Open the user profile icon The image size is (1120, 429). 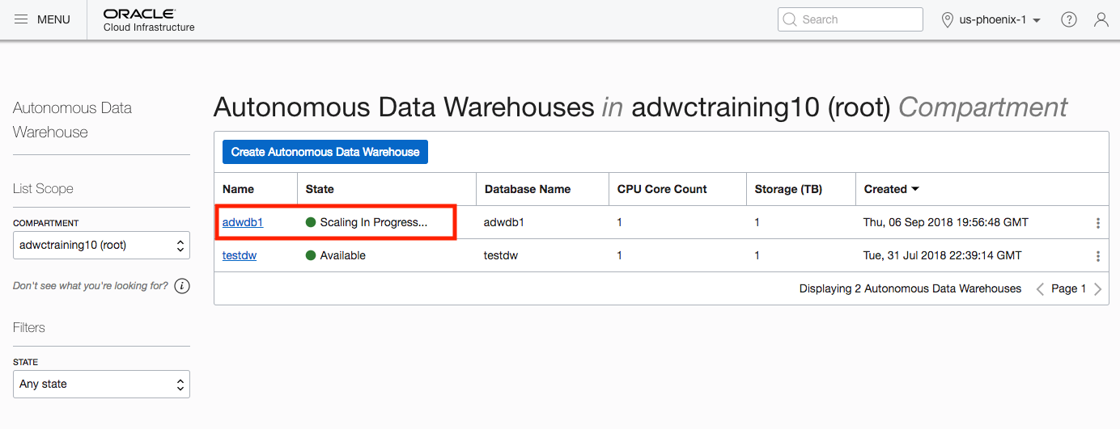pyautogui.click(x=1101, y=19)
